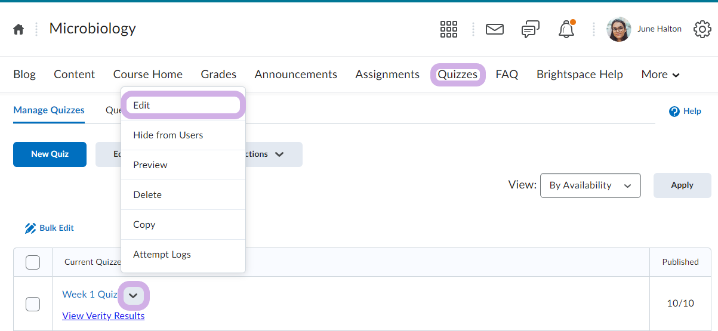Expand the More navigation menu
Image resolution: width=718 pixels, height=331 pixels.
[660, 75]
